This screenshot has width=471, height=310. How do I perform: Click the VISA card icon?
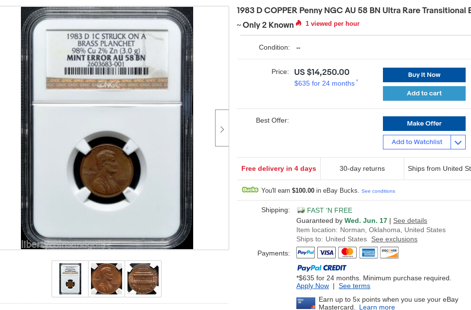[326, 253]
